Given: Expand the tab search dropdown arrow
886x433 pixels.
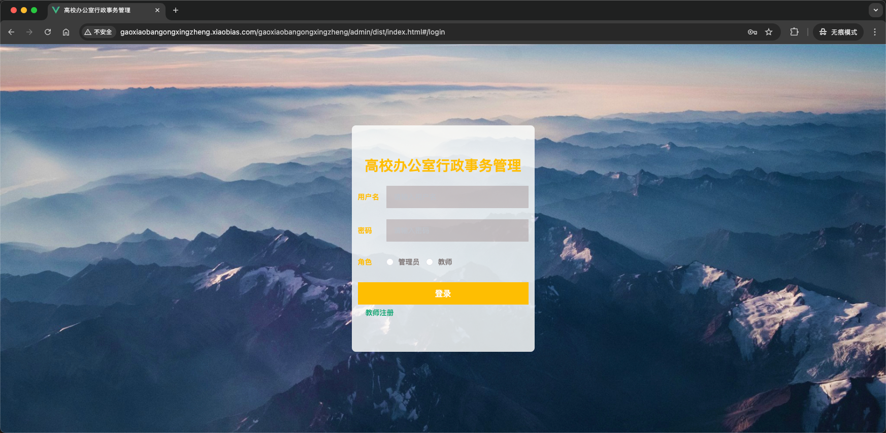Looking at the screenshot, I should 875,10.
